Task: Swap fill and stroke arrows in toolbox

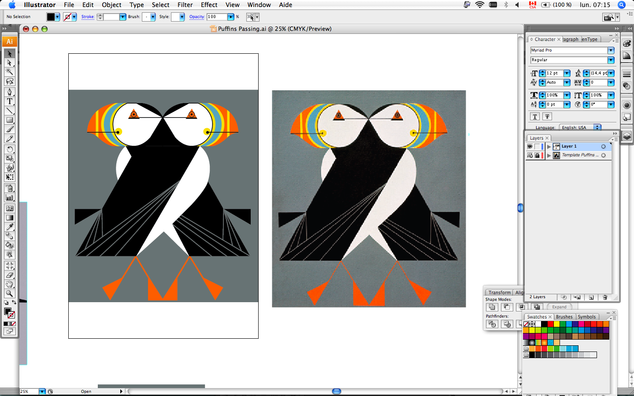Action: (14, 302)
